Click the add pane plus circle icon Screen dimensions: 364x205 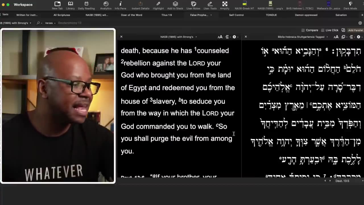pos(360,23)
